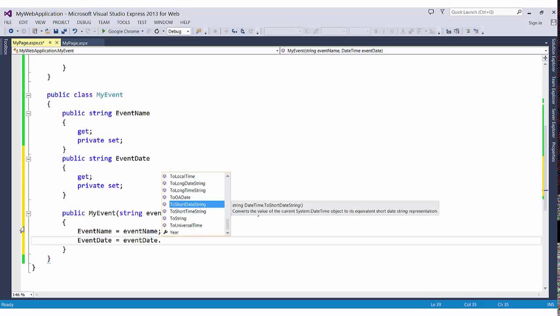Open the DEBUG menu
560x316 pixels.
pos(84,22)
